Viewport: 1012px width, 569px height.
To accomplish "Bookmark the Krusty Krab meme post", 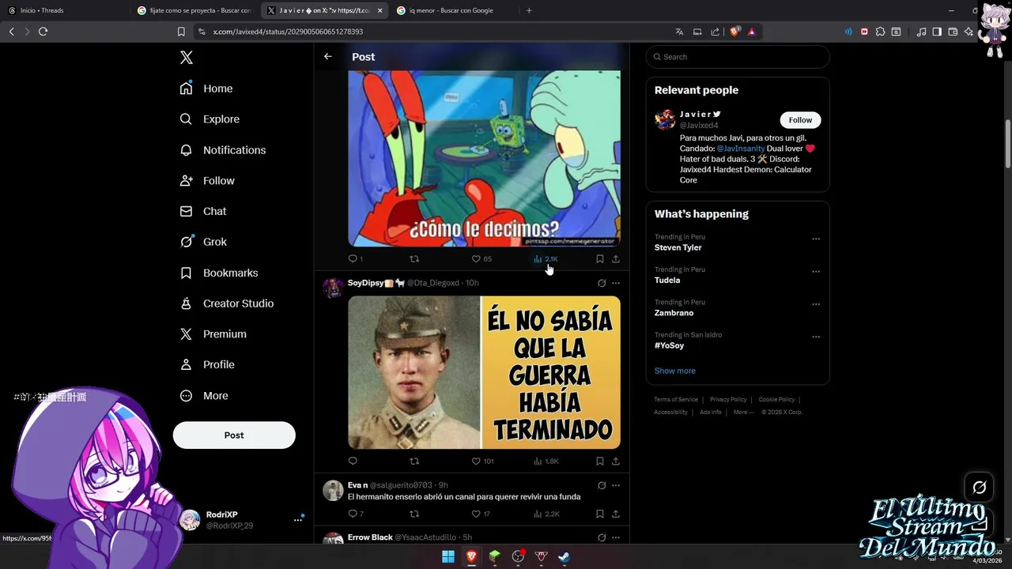I will (600, 259).
